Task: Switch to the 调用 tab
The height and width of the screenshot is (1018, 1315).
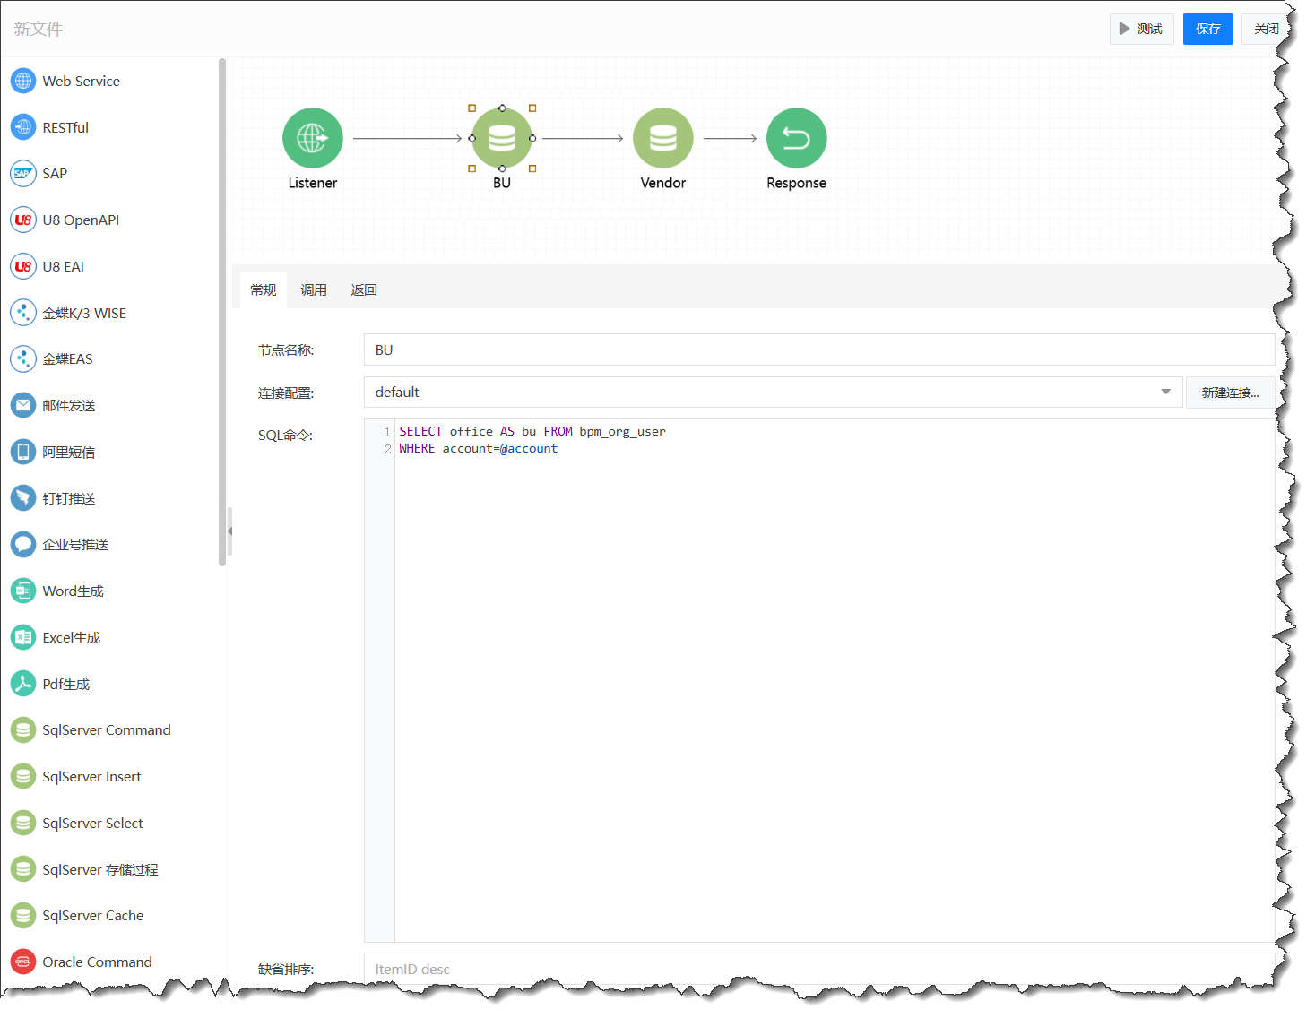Action: (314, 290)
